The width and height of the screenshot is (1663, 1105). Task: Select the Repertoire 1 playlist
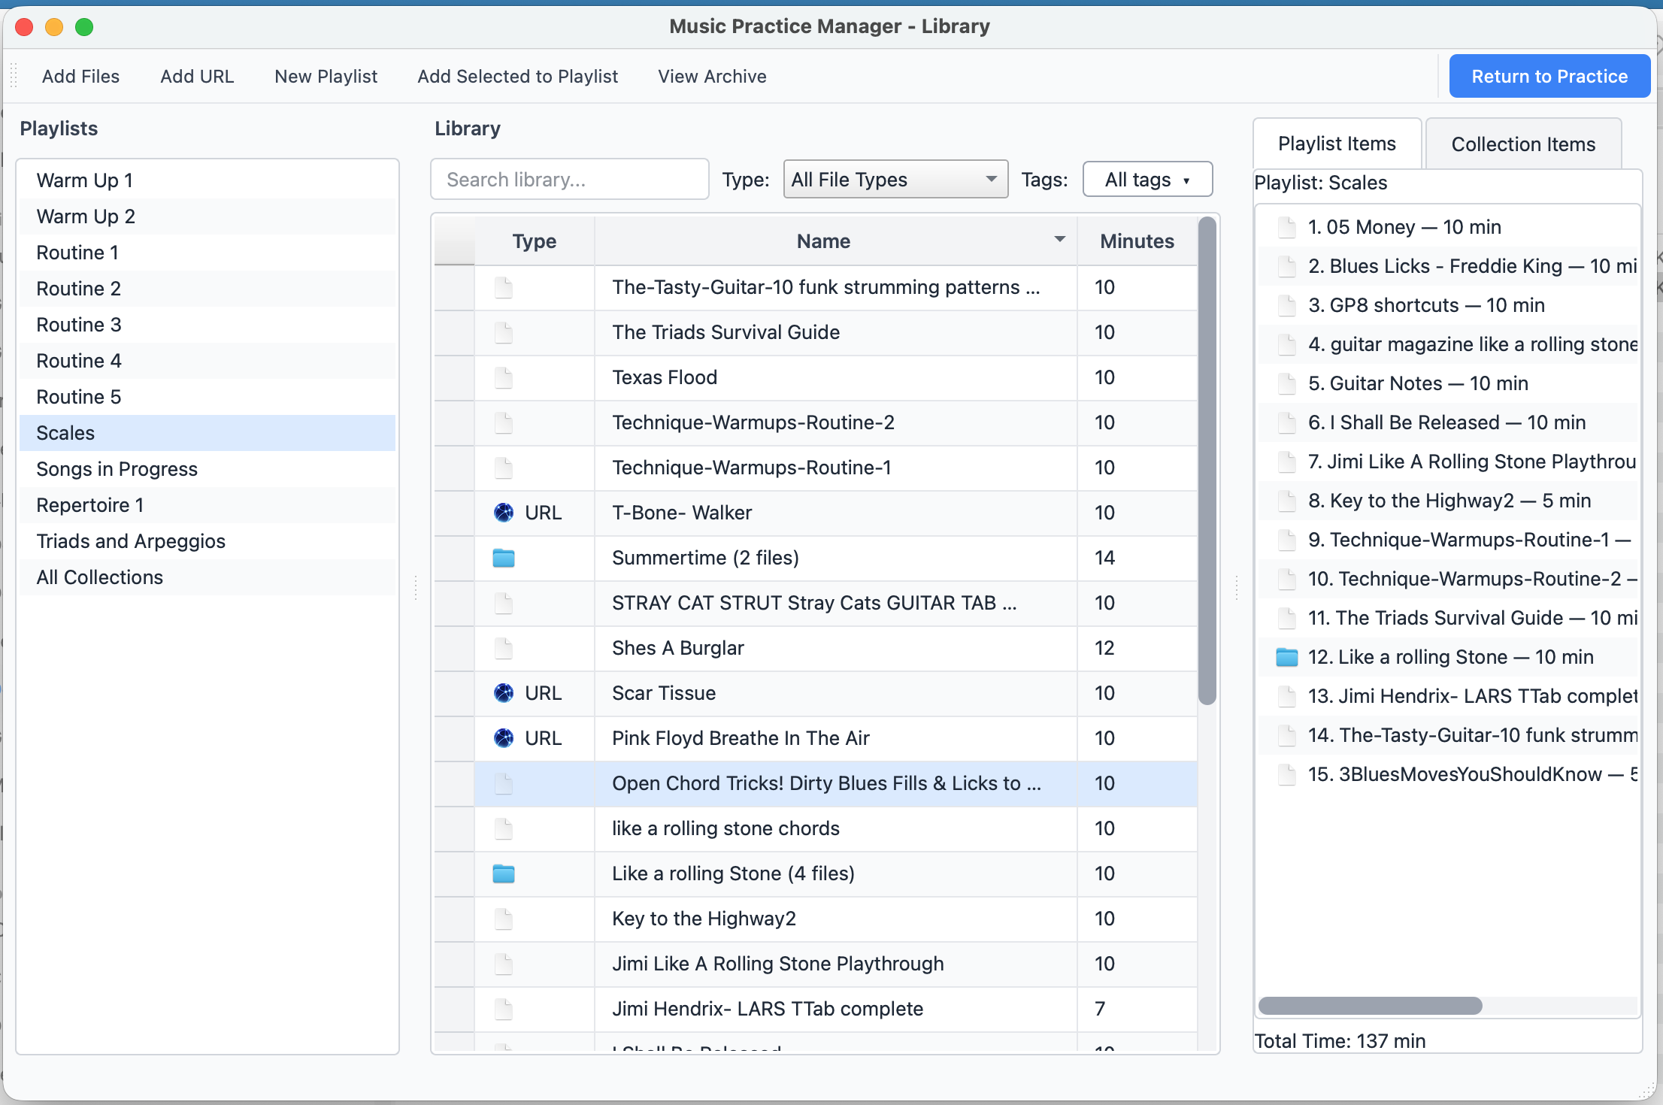pos(207,505)
